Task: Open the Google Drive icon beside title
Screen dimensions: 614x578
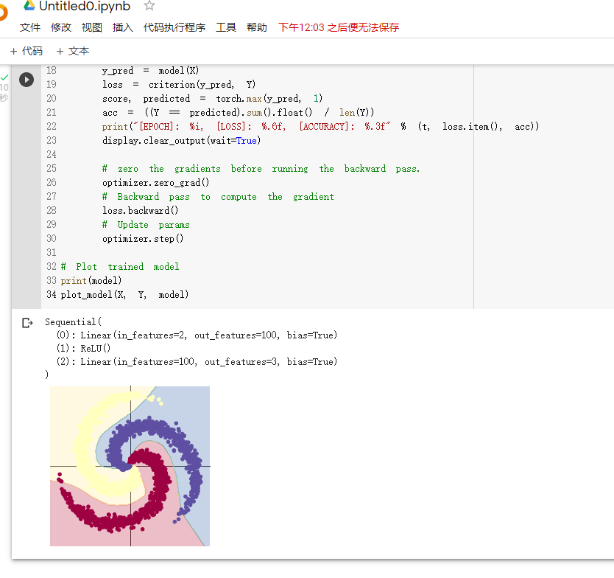Action: tap(29, 5)
